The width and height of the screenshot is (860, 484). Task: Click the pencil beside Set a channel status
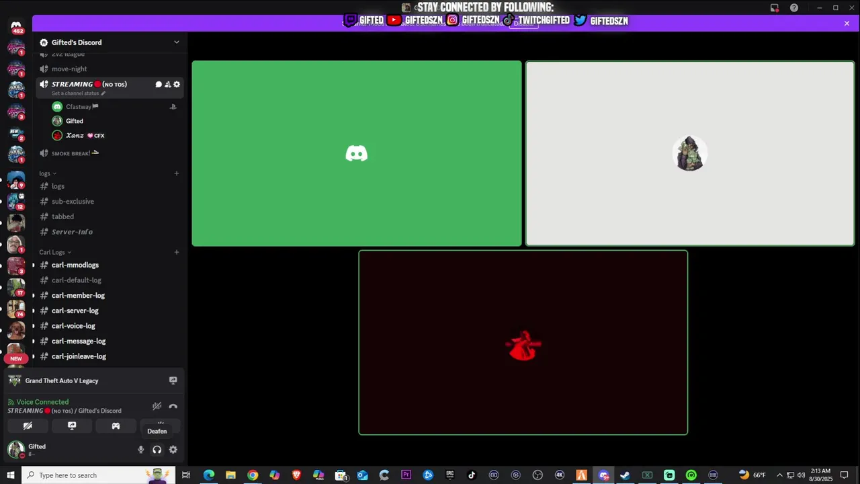coord(103,93)
